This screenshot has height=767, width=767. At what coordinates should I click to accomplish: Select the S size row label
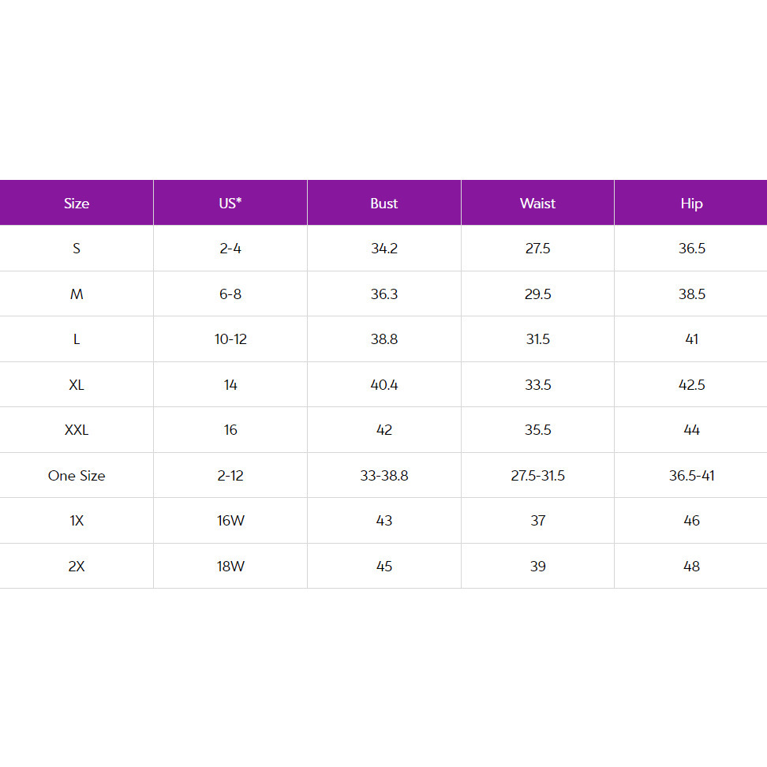point(77,249)
